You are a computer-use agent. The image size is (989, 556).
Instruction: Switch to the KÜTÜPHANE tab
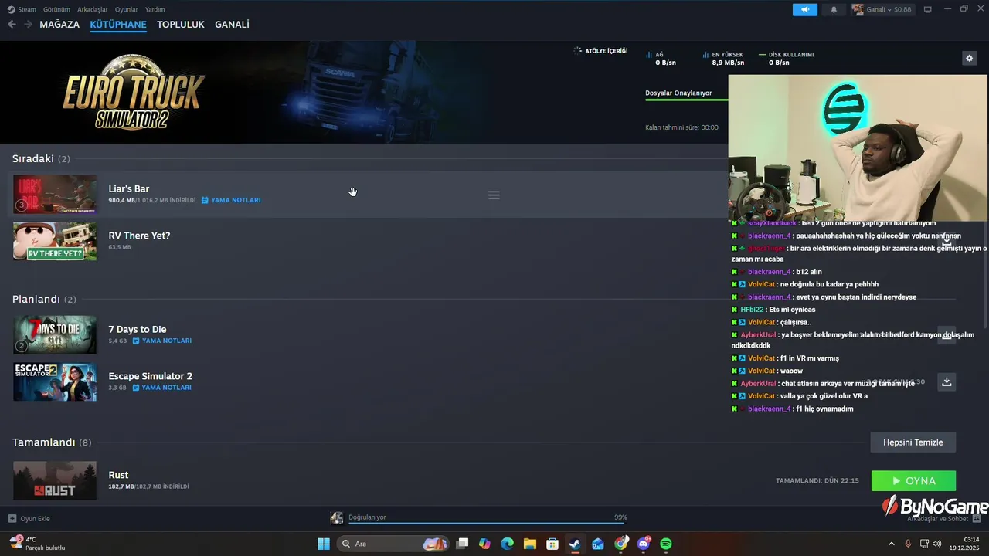pos(118,25)
